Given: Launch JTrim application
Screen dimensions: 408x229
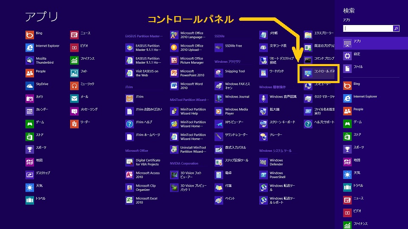Looking at the screenshot, I should tap(135, 98).
